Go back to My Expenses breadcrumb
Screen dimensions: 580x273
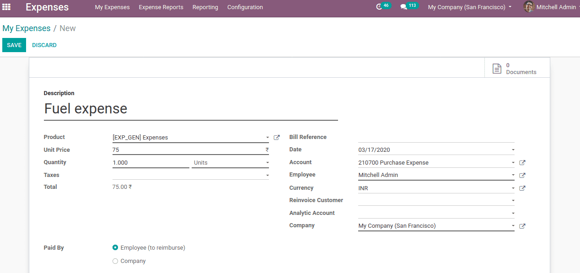(x=27, y=28)
